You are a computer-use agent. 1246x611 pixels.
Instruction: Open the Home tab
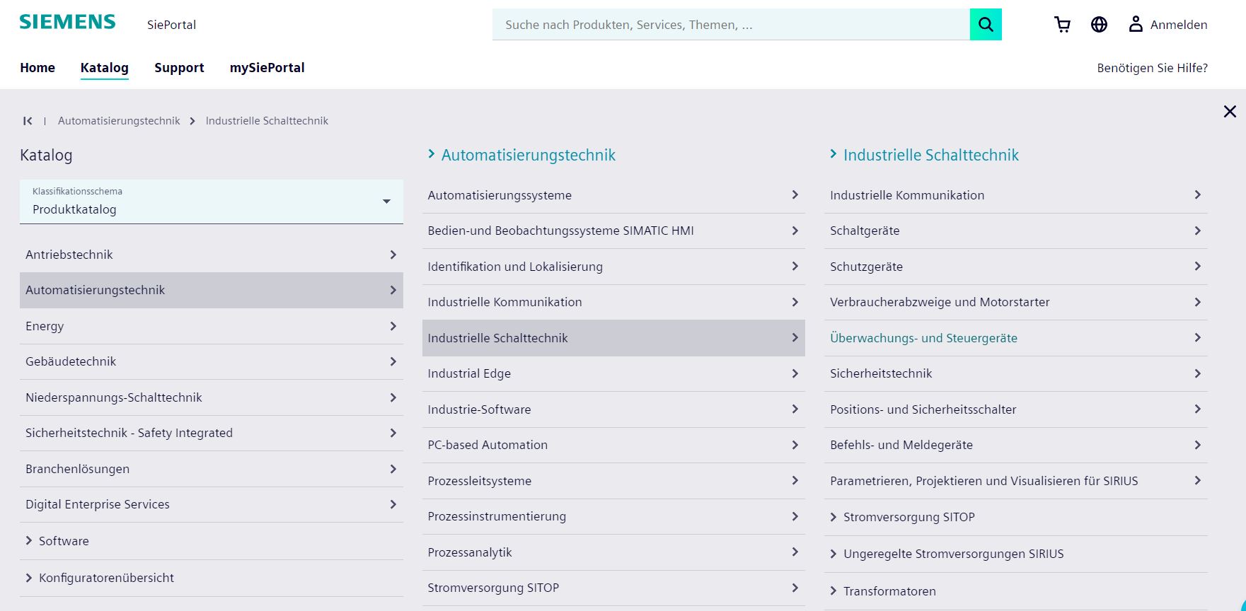[x=38, y=68]
